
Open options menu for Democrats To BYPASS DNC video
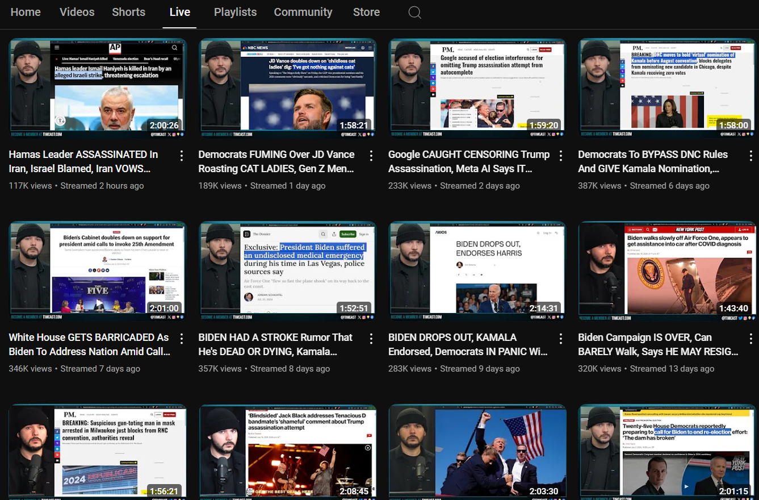tap(750, 156)
